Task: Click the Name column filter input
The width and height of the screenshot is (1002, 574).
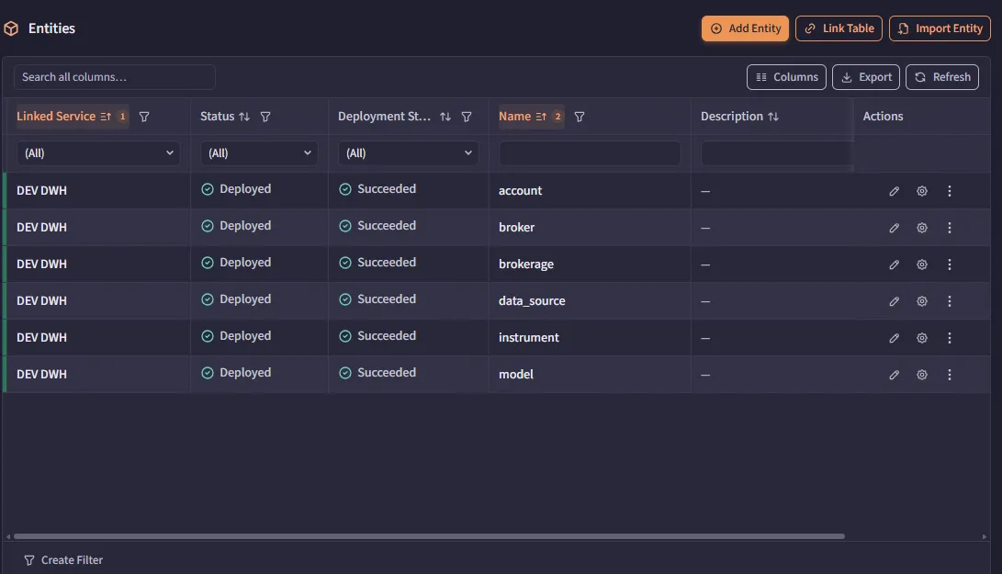Action: point(590,153)
